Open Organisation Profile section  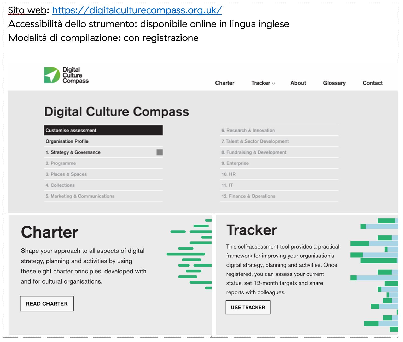[x=103, y=141]
